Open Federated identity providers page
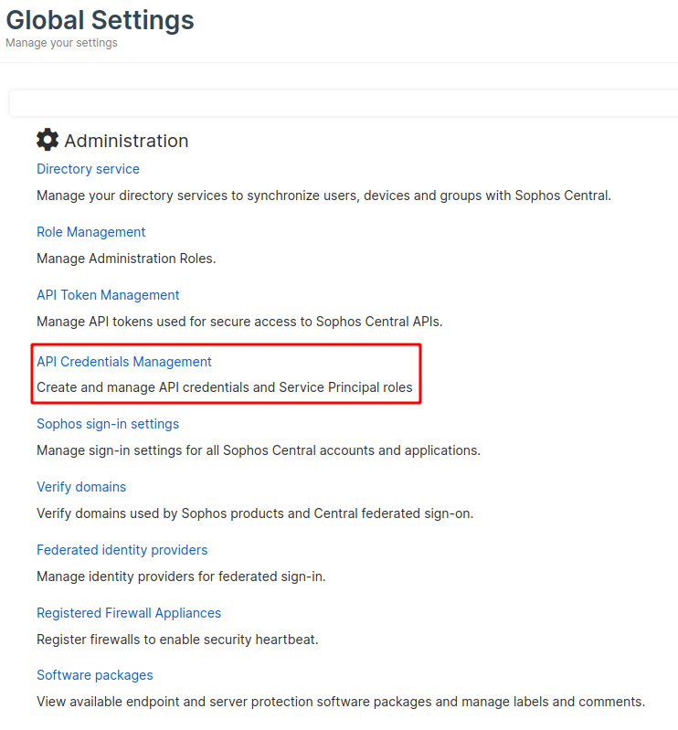The height and width of the screenshot is (730, 678). point(122,550)
